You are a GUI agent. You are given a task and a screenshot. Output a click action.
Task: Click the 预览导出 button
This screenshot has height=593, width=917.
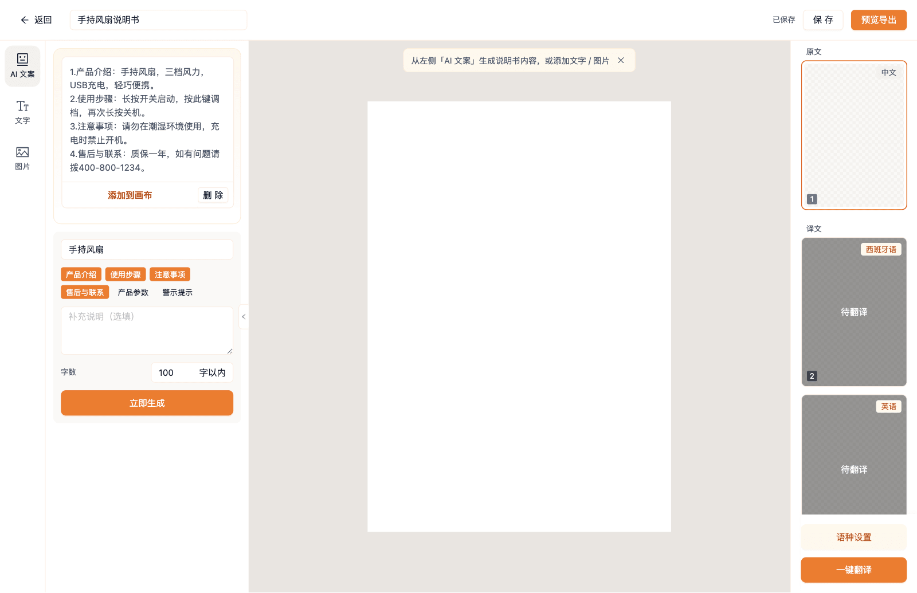[x=879, y=20]
